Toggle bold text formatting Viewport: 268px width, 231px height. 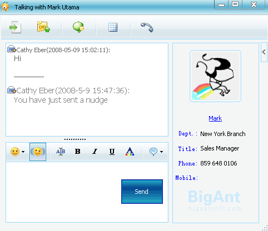[77, 152]
